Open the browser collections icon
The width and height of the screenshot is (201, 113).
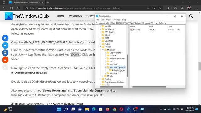point(182,8)
